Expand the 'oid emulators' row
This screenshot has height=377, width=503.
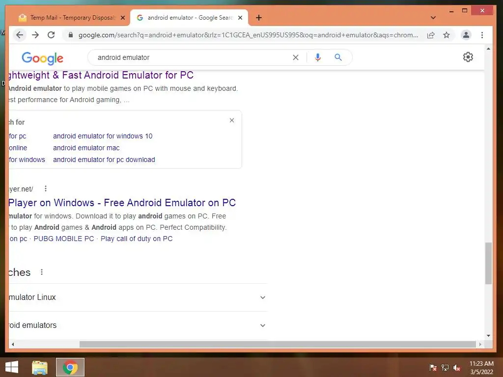point(138,325)
